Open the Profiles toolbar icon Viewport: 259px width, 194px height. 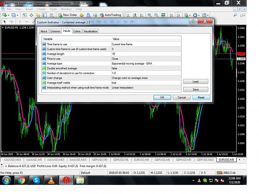pyautogui.click(x=14, y=15)
